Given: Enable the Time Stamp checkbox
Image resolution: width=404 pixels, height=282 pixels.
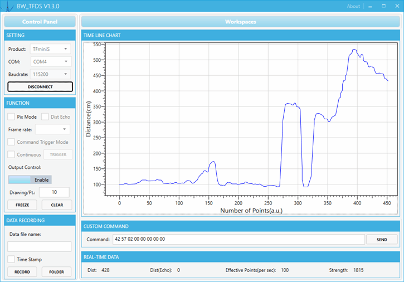Looking at the screenshot, I should (12, 259).
